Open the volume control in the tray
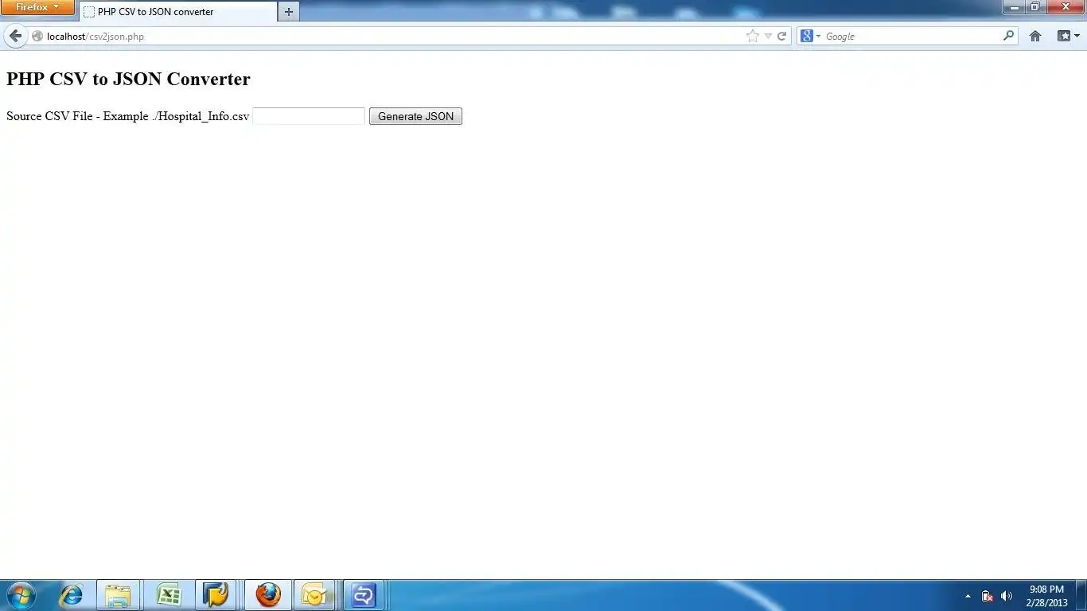The height and width of the screenshot is (611, 1087). click(1007, 596)
